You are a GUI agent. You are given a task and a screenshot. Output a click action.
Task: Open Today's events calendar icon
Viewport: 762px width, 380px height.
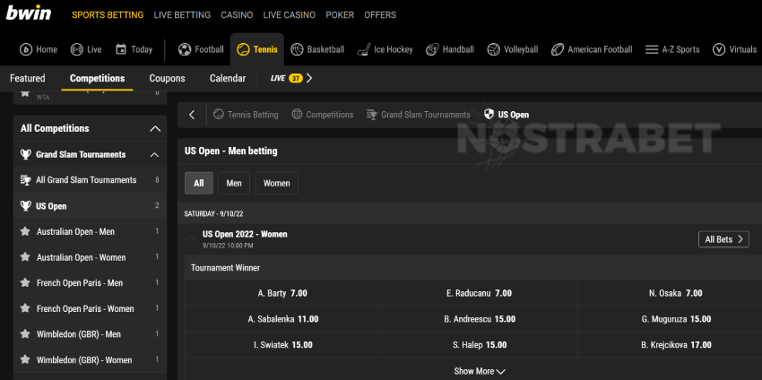pyautogui.click(x=121, y=49)
